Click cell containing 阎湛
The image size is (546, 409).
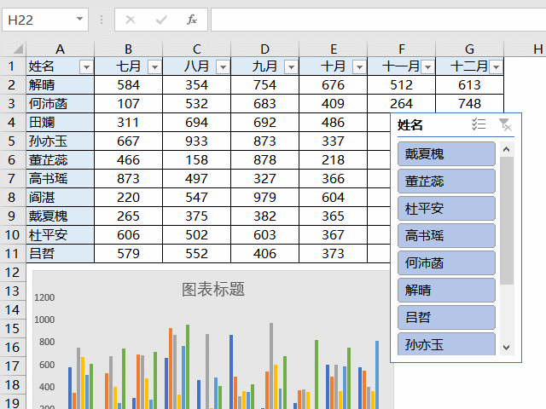[61, 198]
